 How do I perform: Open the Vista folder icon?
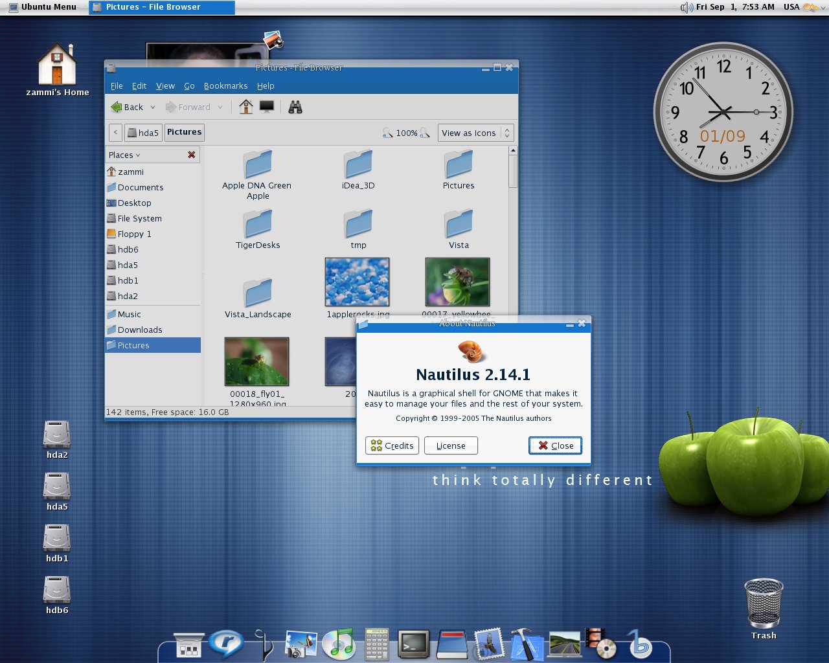point(459,224)
